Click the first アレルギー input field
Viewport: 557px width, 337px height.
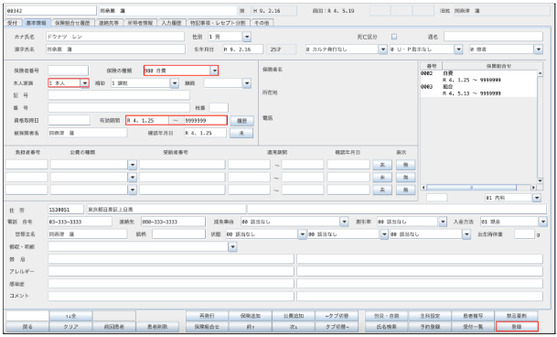pyautogui.click(x=171, y=271)
